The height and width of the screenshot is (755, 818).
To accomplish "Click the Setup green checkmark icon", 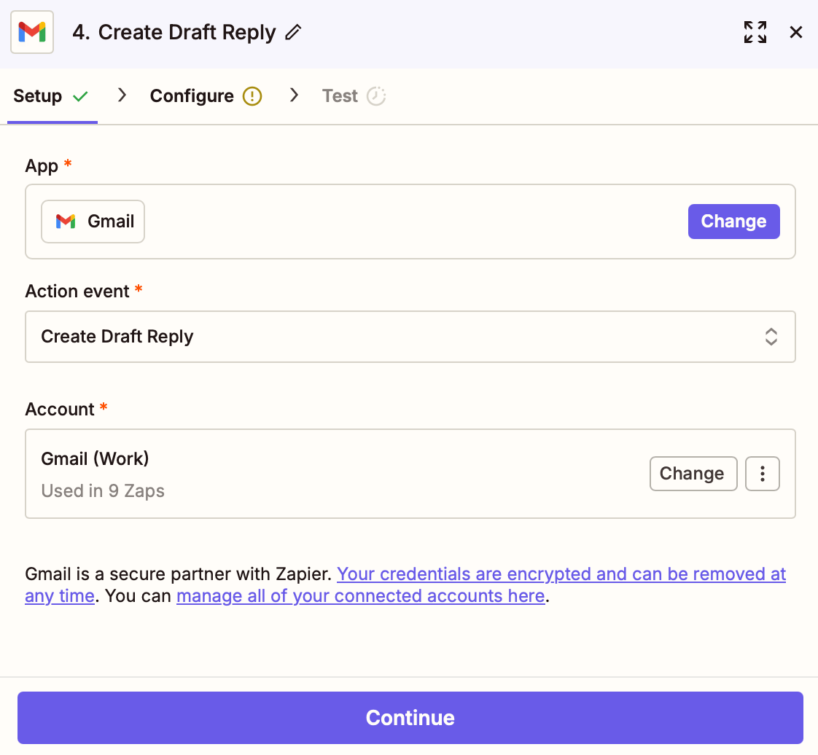I will 80,96.
